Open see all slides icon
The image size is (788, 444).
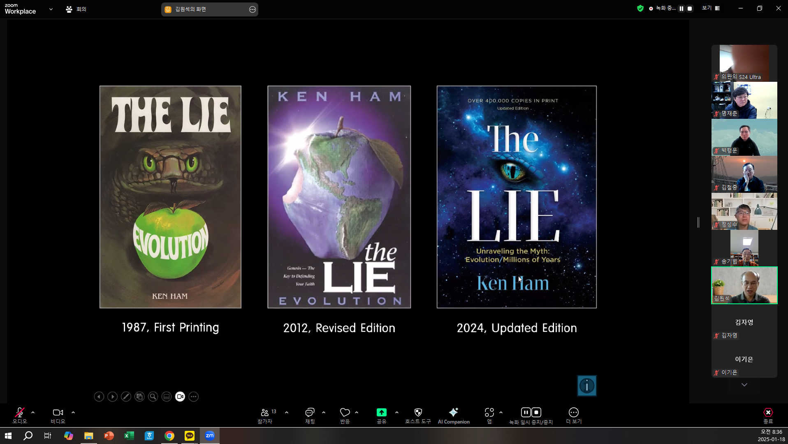click(x=139, y=397)
